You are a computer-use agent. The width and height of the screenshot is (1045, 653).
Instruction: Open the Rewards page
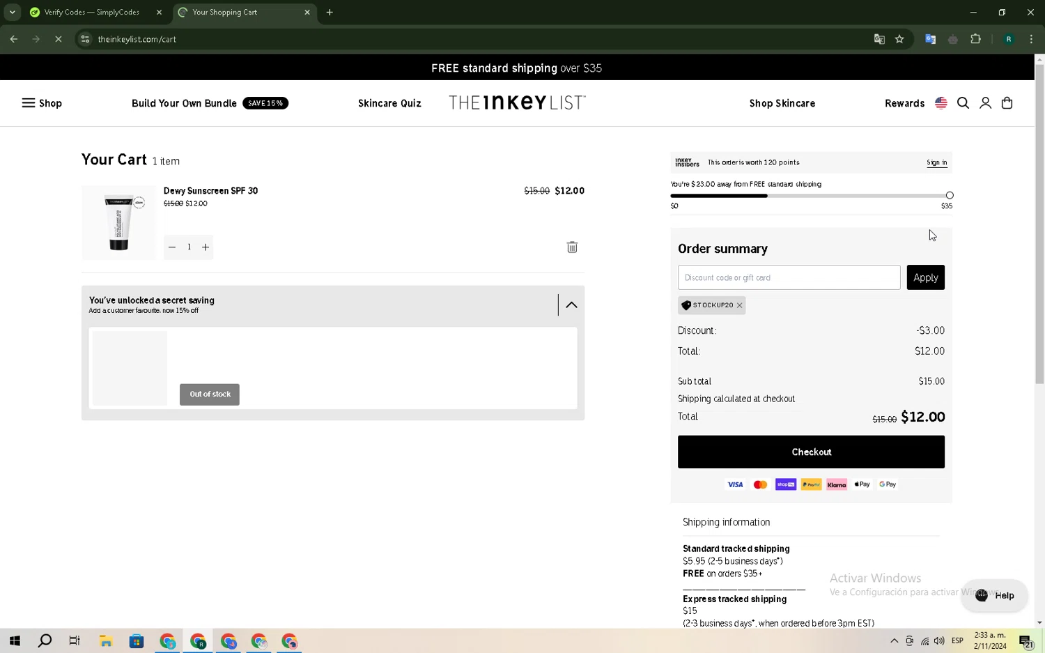click(x=904, y=103)
